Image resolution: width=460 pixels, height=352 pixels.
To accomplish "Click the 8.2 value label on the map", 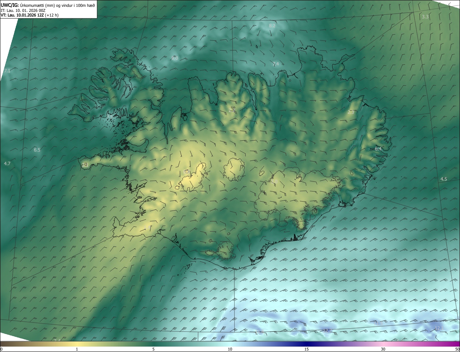I will (x=272, y=26).
